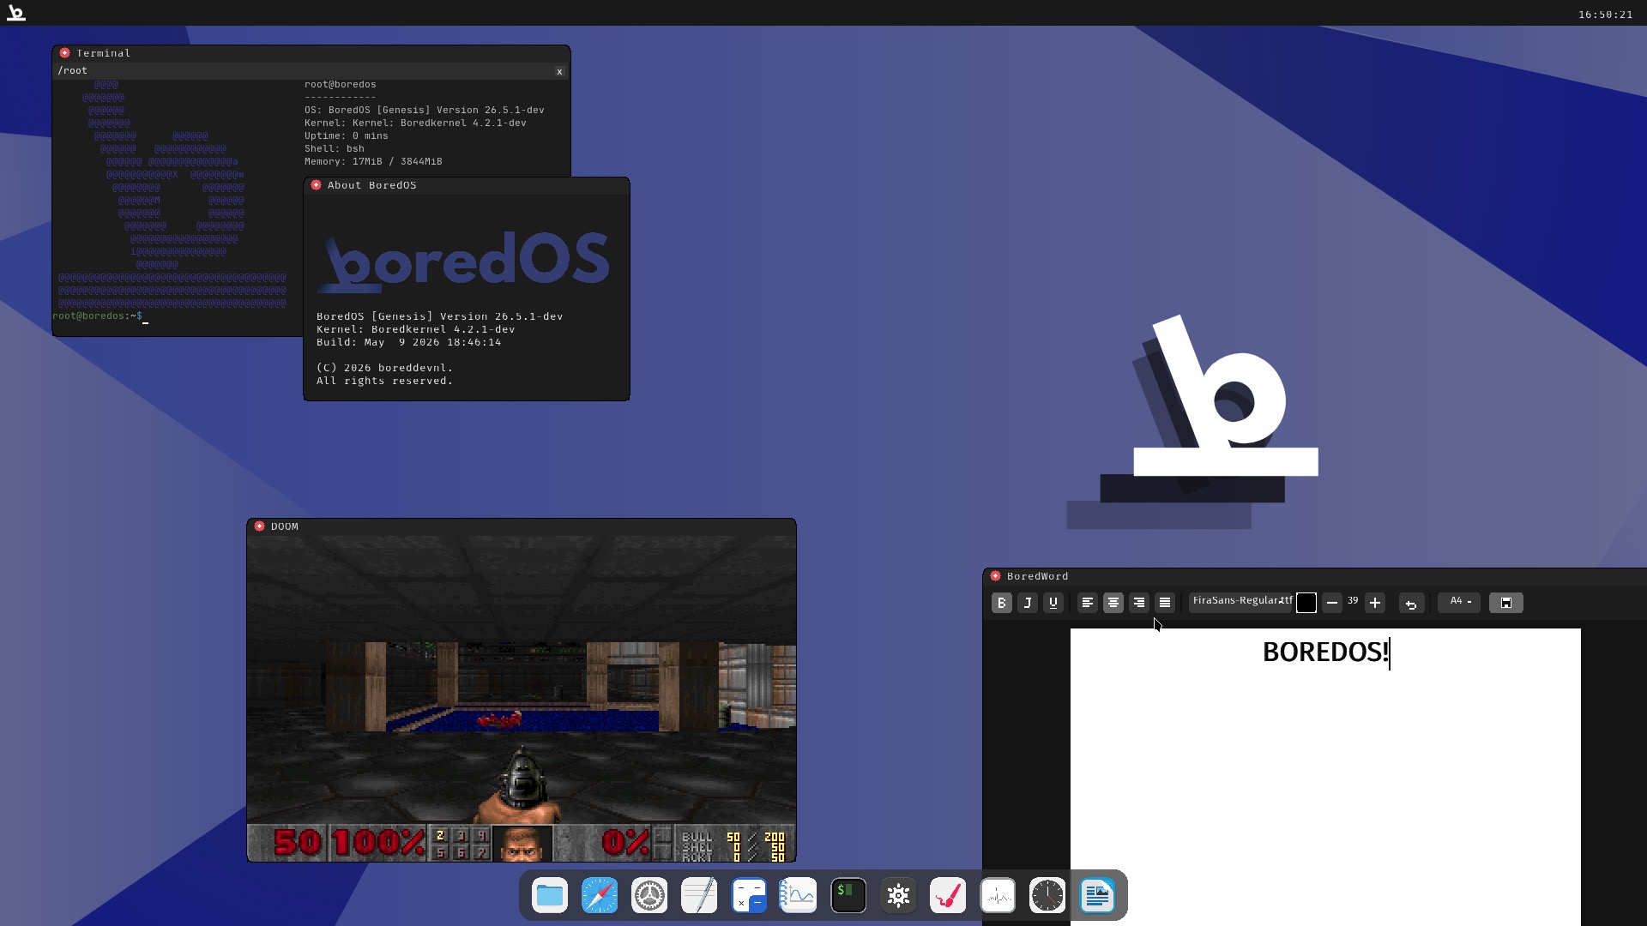The height and width of the screenshot is (926, 1647).
Task: Click the About BoredOS title bar
Action: tap(467, 185)
